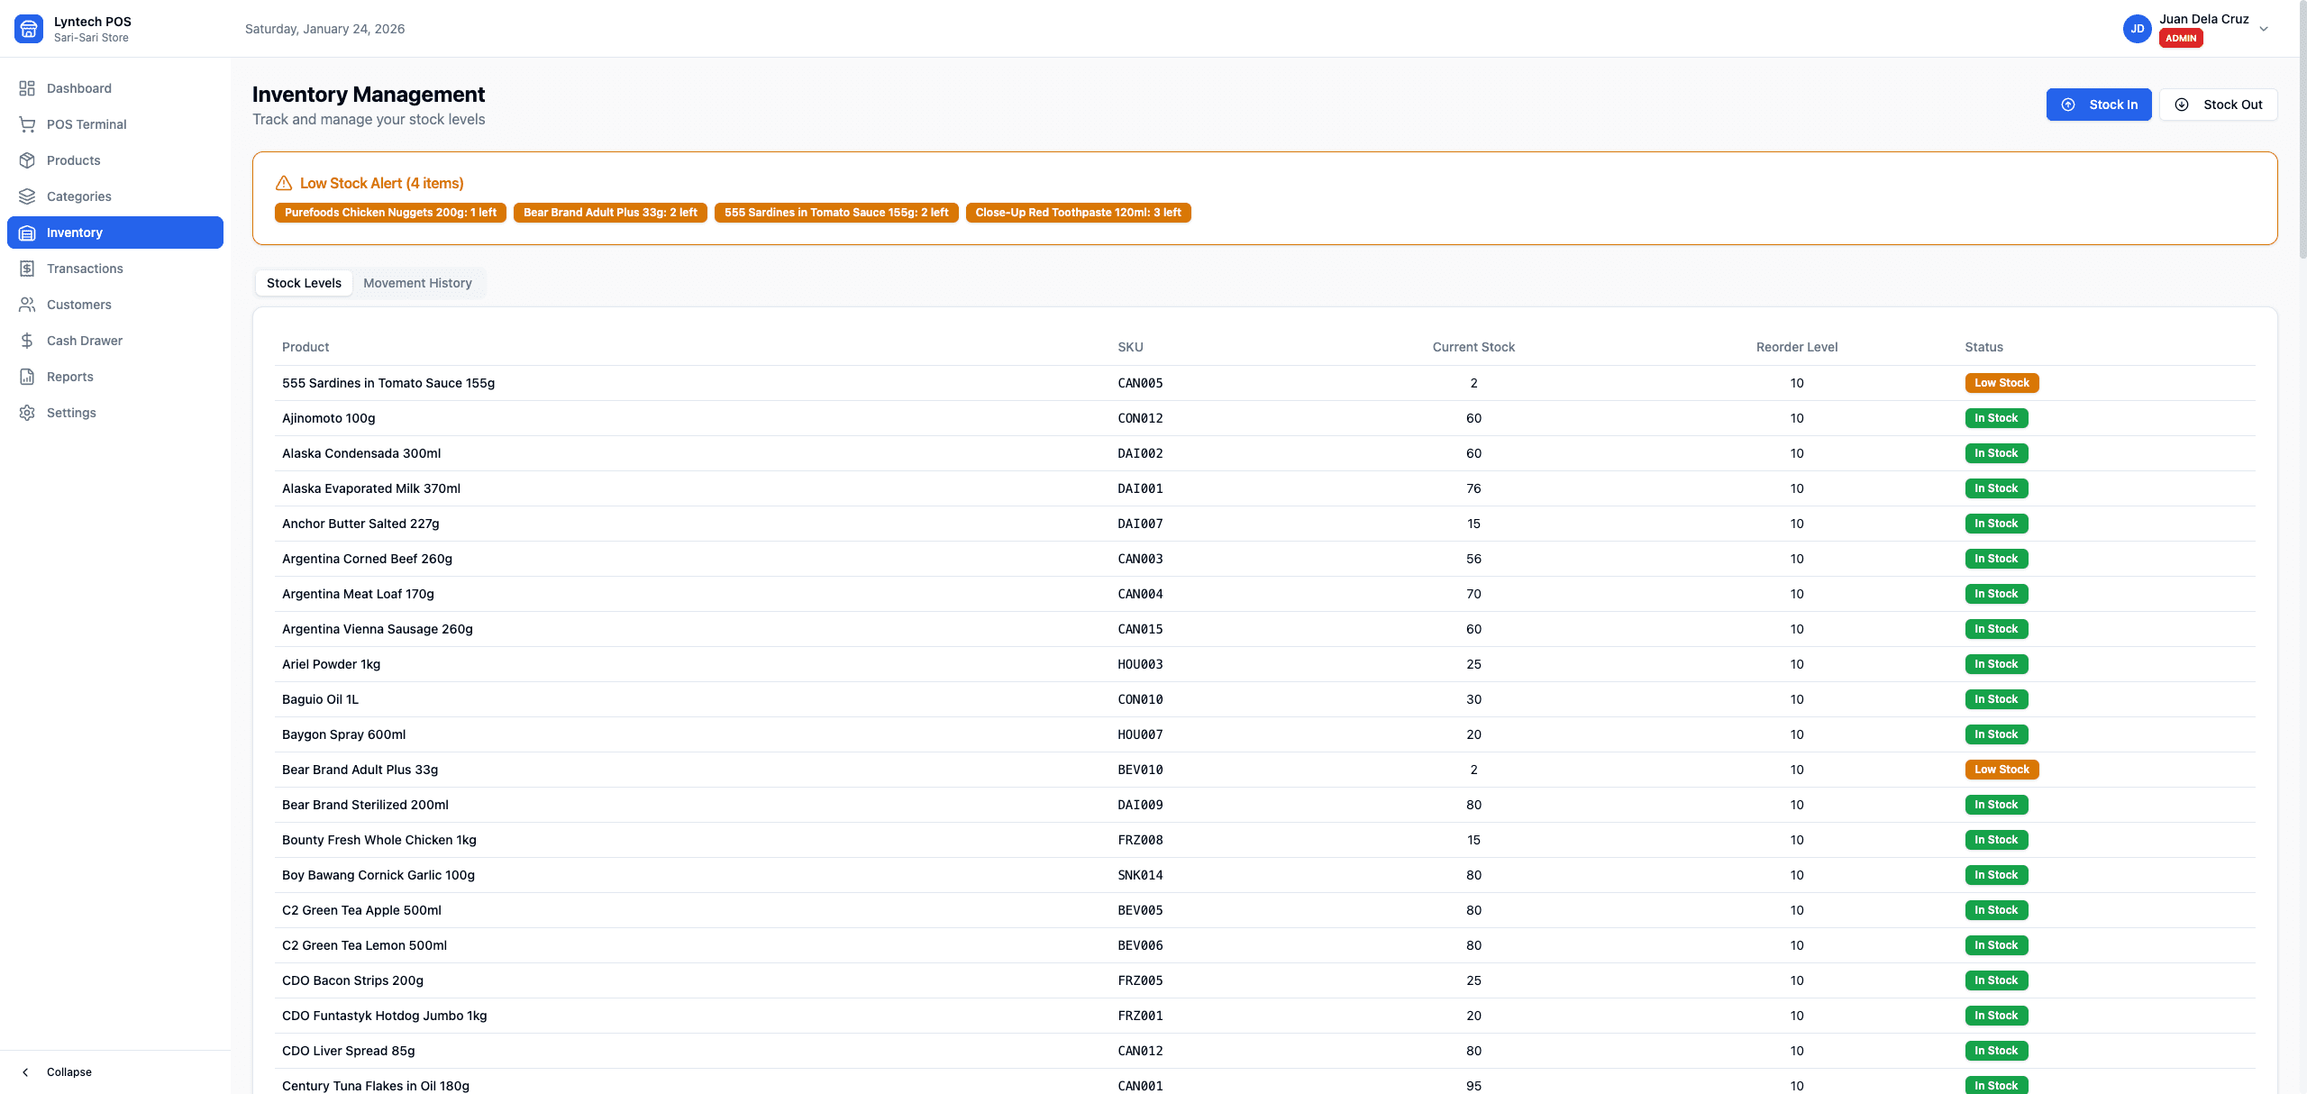This screenshot has width=2307, height=1094.
Task: Click the Transactions receipt icon
Action: tap(27, 269)
